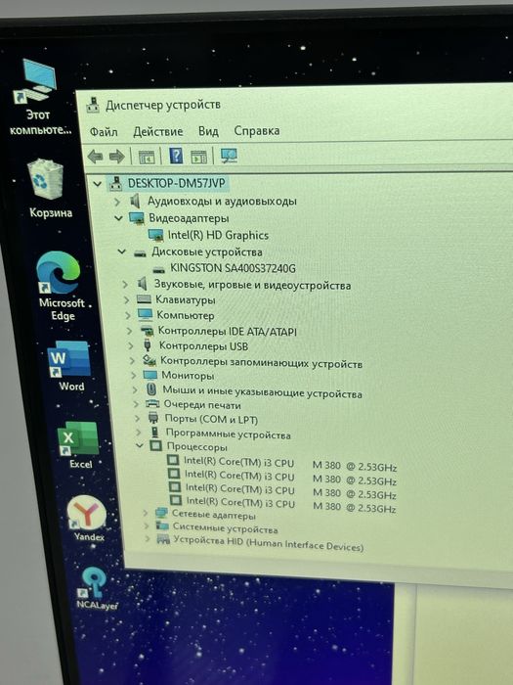Viewport: 513px width, 685px height.
Task: Click the speaker icon beside Аудиовходы и аудиовыходы
Action: click(135, 202)
